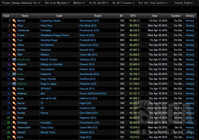Click the mage icon next to Ggmage
The image size is (199, 140).
tap(14, 108)
